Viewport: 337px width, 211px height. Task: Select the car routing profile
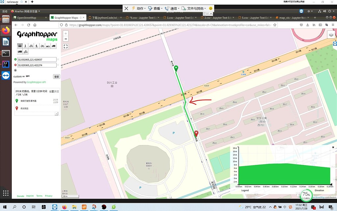20,46
